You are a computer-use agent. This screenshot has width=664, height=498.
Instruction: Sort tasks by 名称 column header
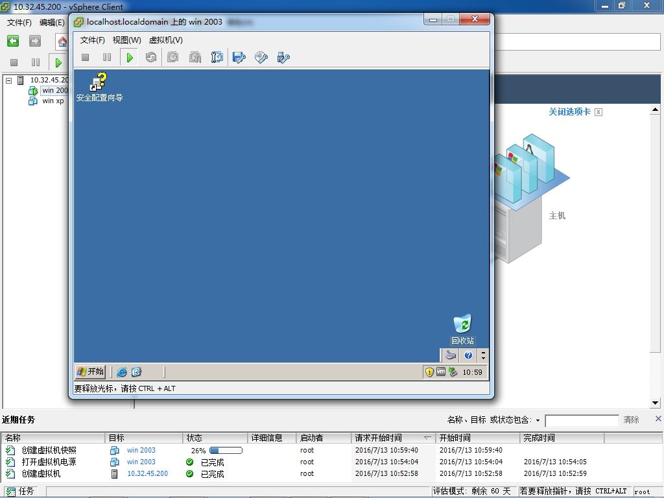[53, 438]
